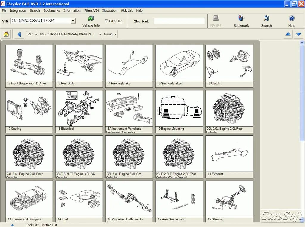Open the Rear Axle group illustration
This screenshot has height=227, width=305.
click(x=79, y=63)
